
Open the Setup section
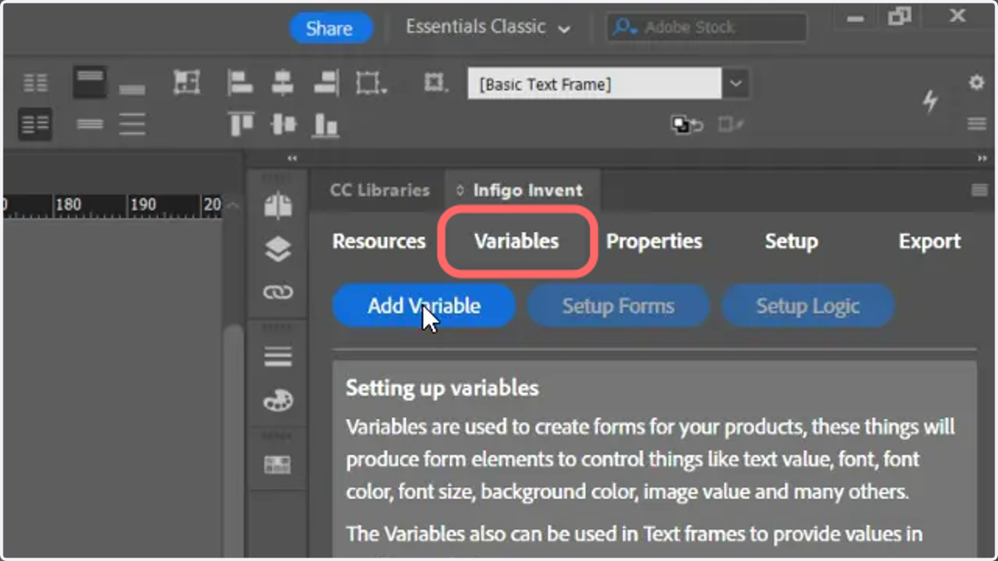(x=791, y=242)
